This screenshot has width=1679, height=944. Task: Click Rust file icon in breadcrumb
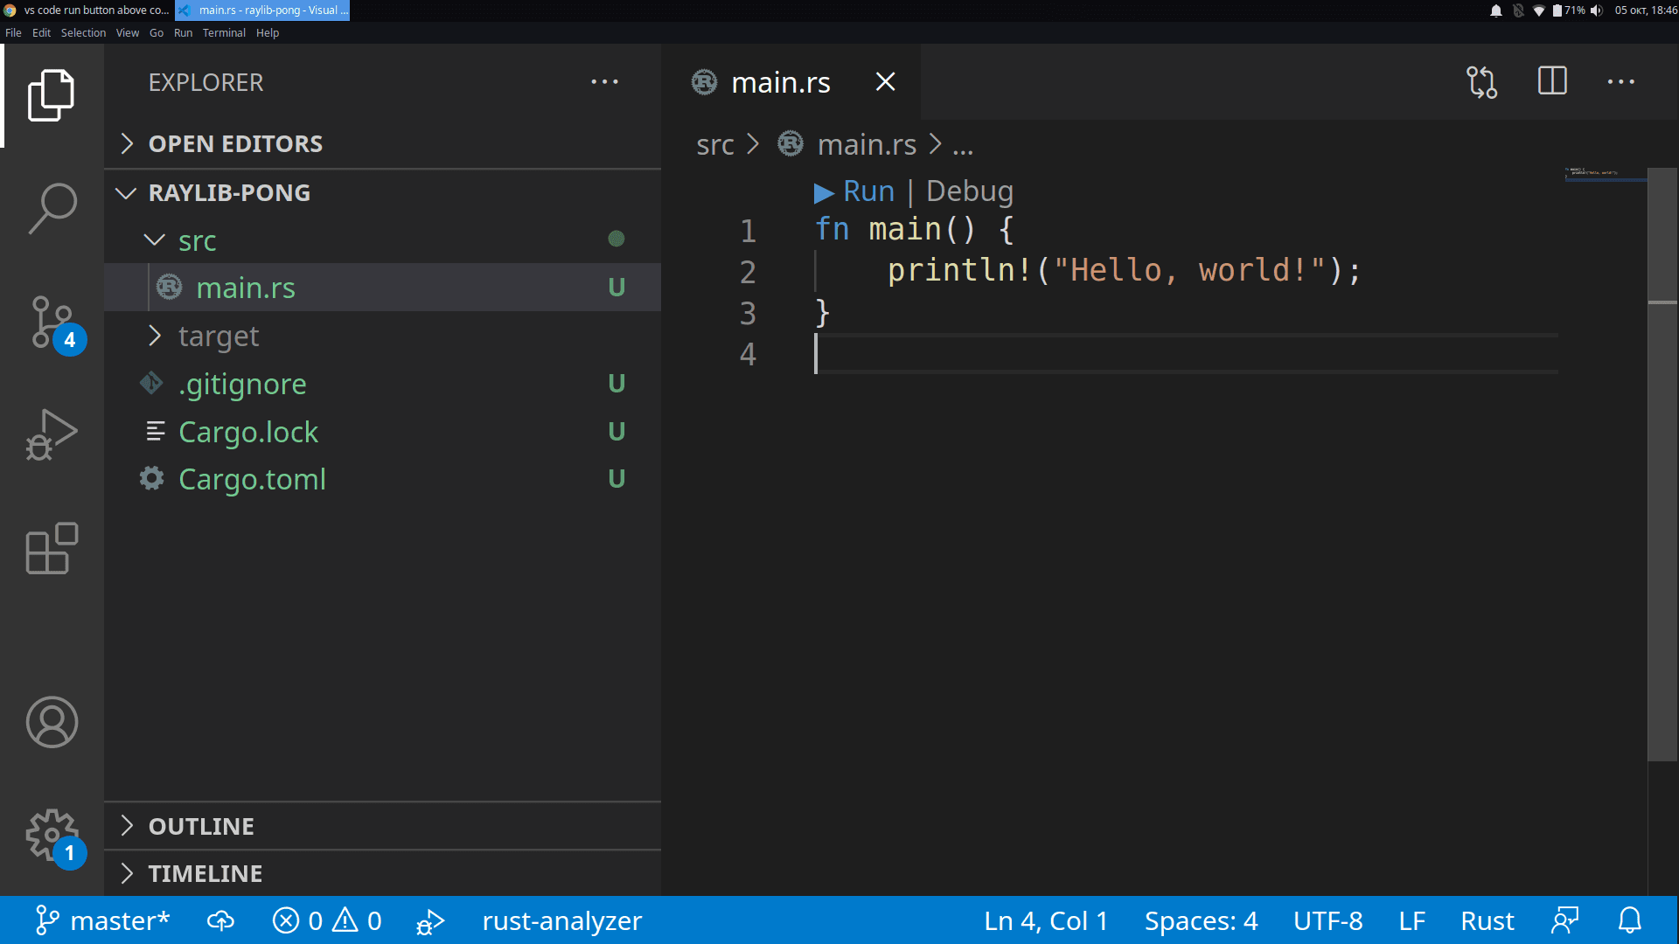click(791, 143)
